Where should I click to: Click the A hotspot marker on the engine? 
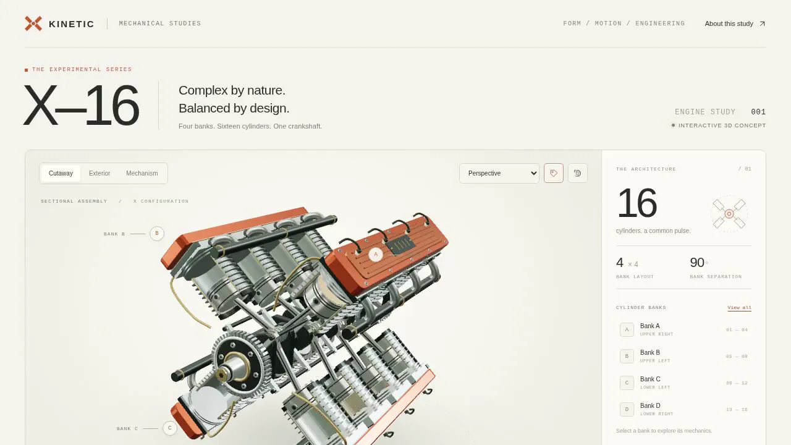coord(376,254)
